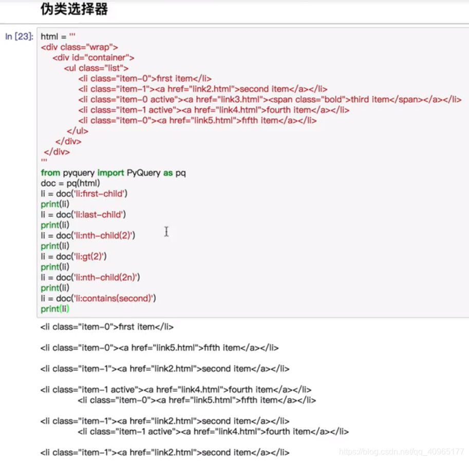Click the li:first-child selector line
The height and width of the screenshot is (461, 469).
(84, 194)
